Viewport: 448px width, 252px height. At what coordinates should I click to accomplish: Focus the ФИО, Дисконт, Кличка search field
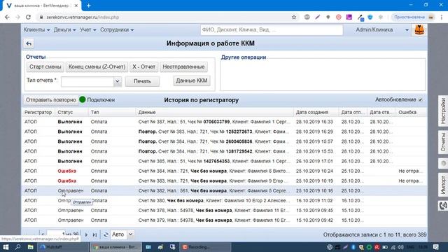click(272, 29)
